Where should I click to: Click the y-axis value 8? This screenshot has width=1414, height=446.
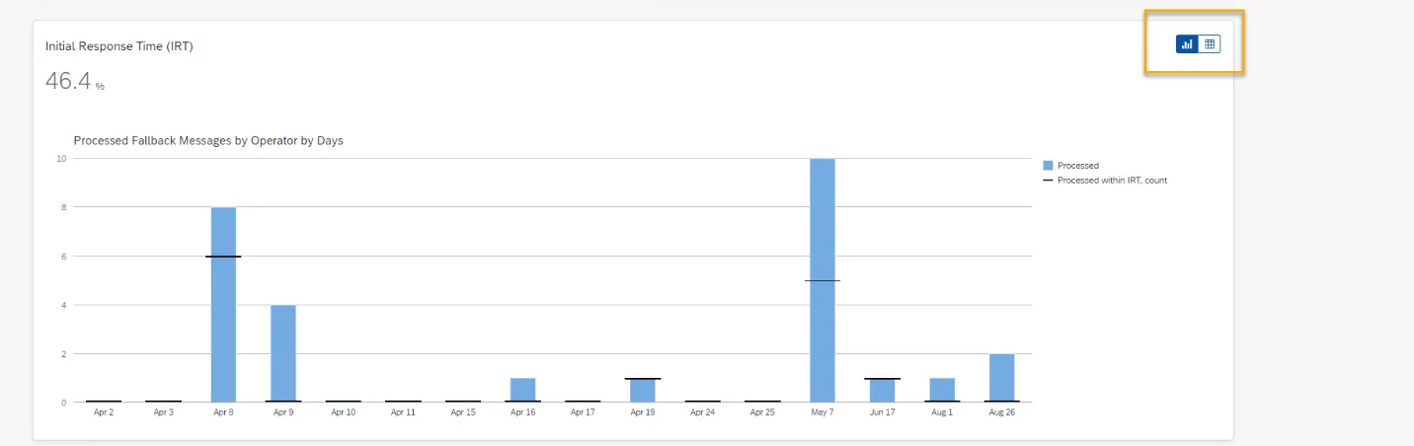[63, 207]
